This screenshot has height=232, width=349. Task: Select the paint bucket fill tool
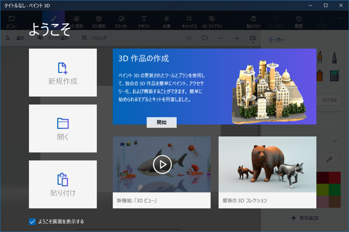tap(334, 75)
